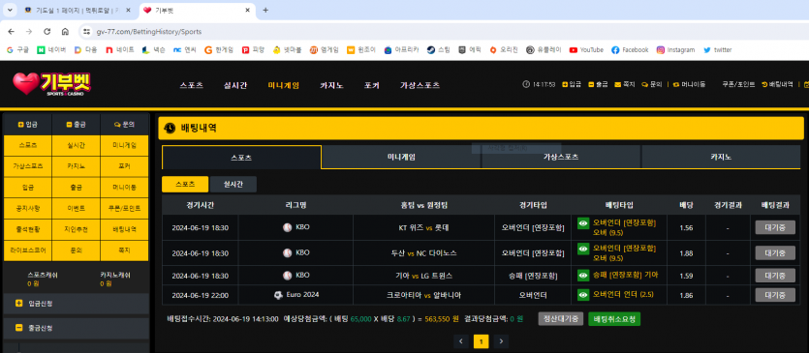Click the green 배팅취소요청 button

tap(614, 319)
